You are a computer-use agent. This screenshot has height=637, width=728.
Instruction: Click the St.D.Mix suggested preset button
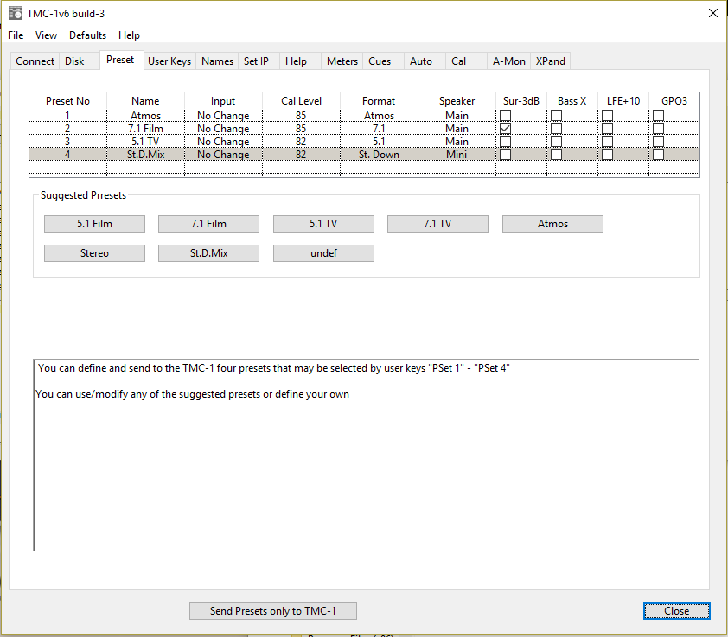209,253
